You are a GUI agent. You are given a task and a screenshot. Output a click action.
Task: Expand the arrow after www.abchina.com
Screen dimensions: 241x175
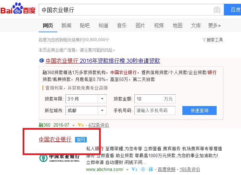[127, 170]
